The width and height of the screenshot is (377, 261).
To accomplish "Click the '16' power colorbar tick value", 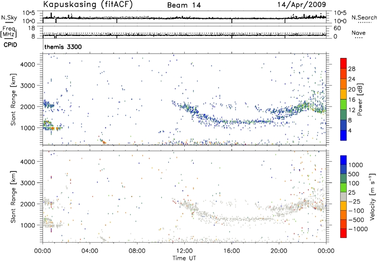I will click(x=352, y=100).
